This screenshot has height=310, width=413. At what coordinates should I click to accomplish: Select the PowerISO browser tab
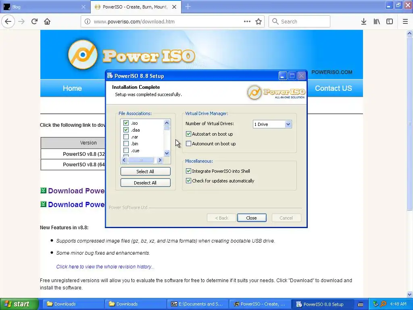136,7
